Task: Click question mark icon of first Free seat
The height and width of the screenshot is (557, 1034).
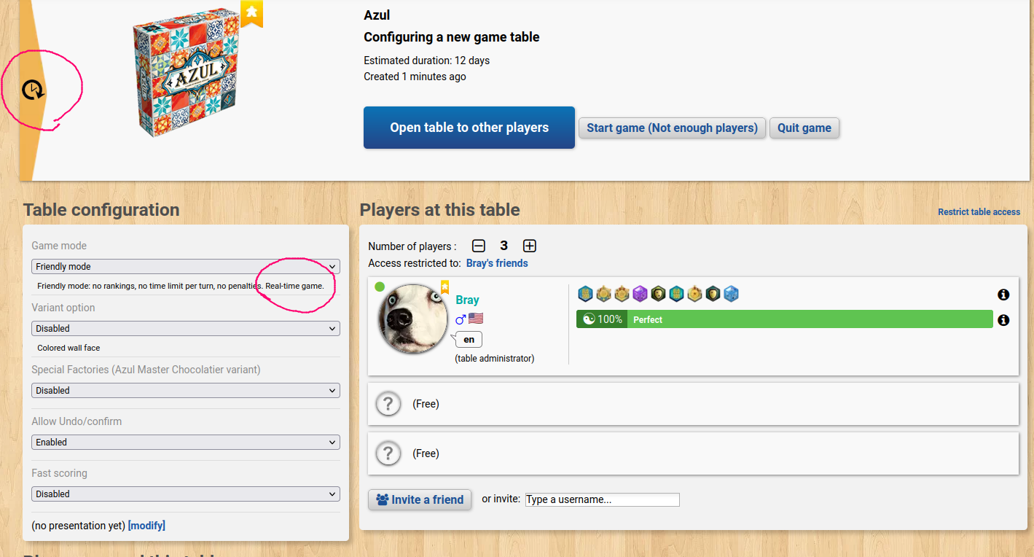Action: (x=388, y=403)
